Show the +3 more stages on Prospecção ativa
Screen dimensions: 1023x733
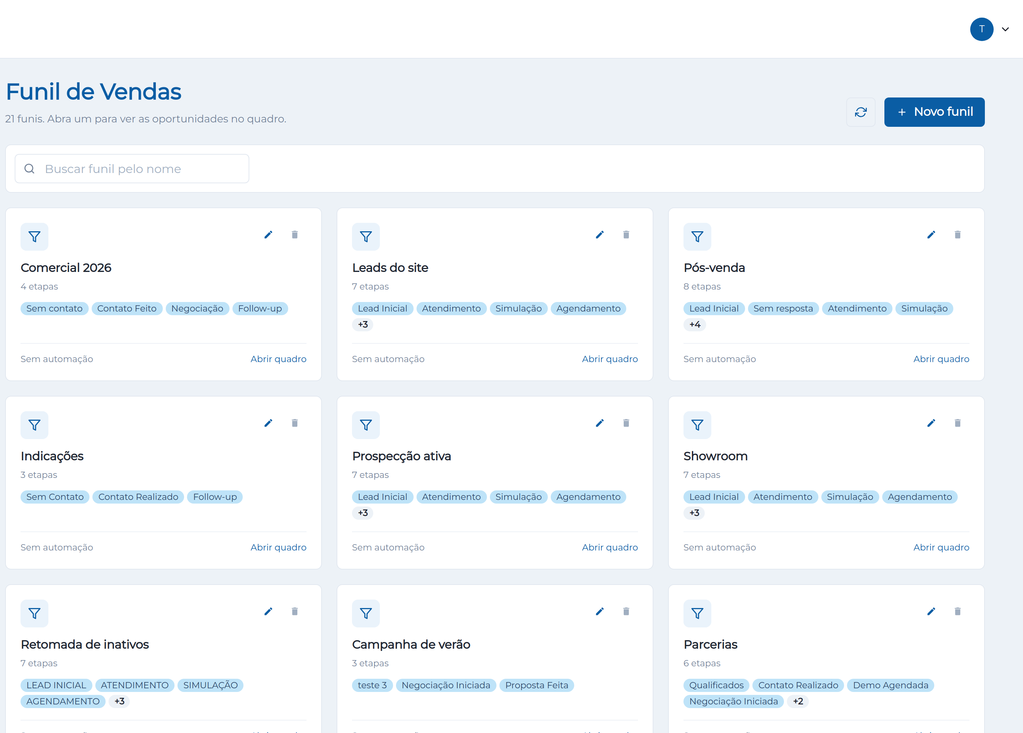click(x=363, y=513)
